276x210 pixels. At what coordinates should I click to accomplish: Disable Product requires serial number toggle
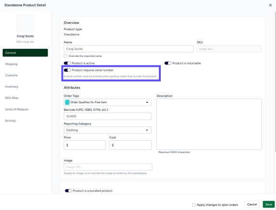67,70
